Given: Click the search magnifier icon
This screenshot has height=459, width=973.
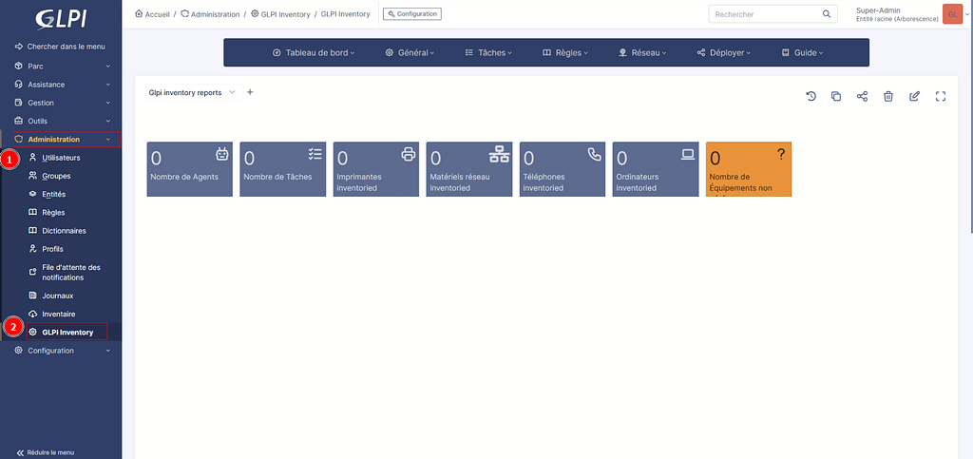Looking at the screenshot, I should (x=827, y=14).
